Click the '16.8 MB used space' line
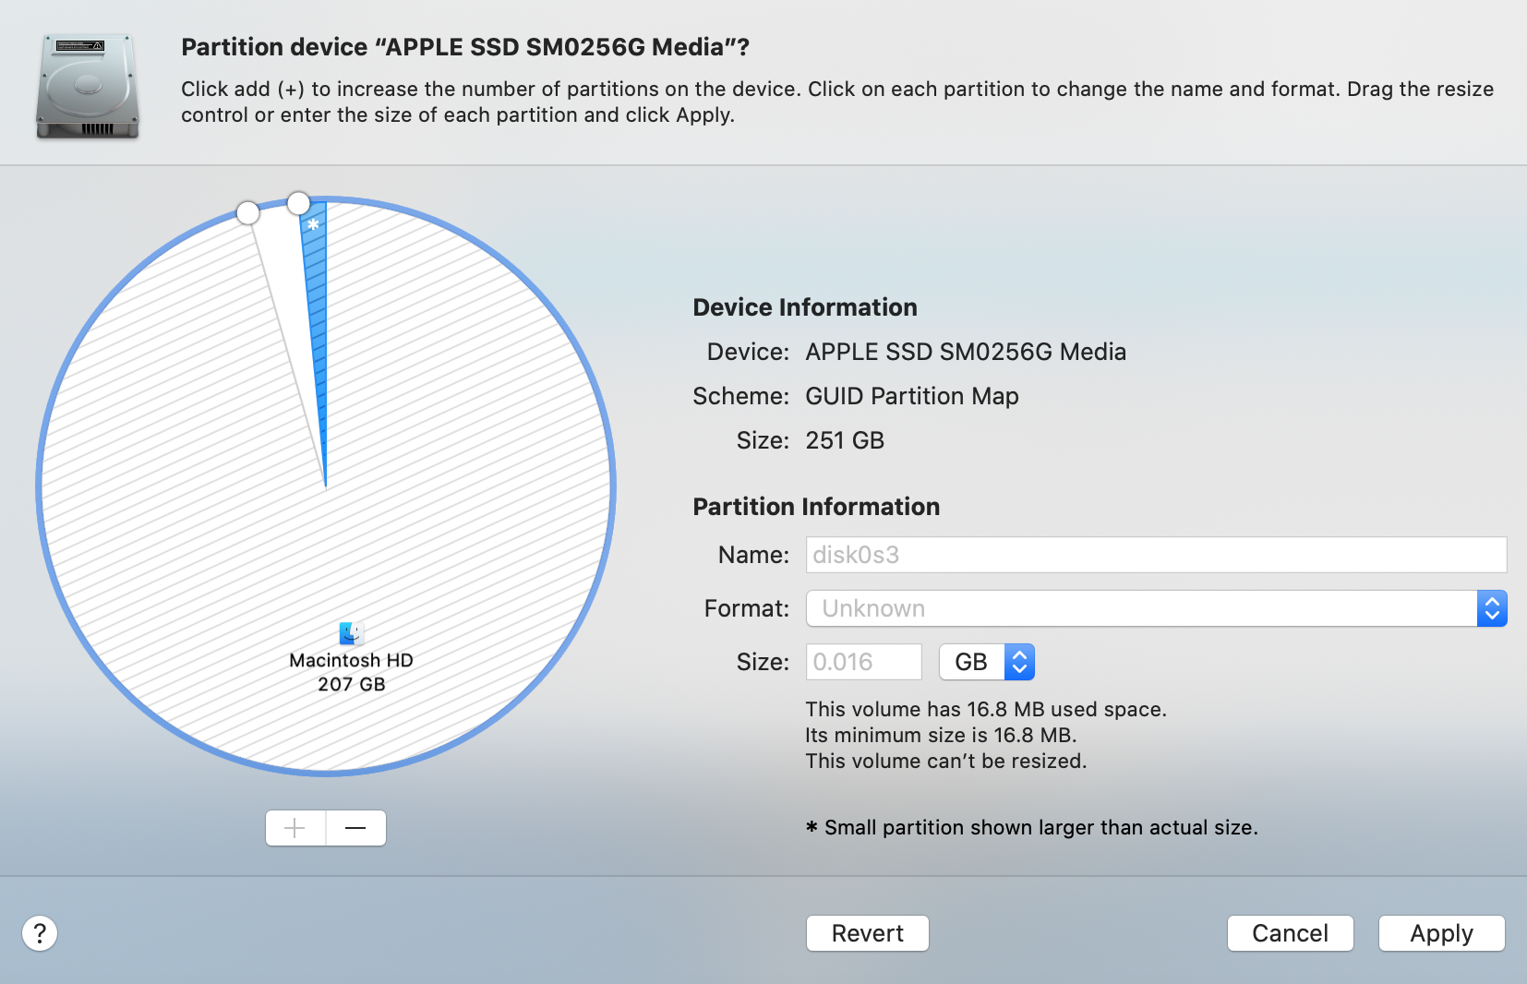Image resolution: width=1527 pixels, height=984 pixels. coord(986,709)
